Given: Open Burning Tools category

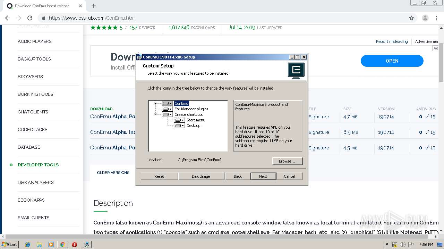Looking at the screenshot, I should coord(35,94).
